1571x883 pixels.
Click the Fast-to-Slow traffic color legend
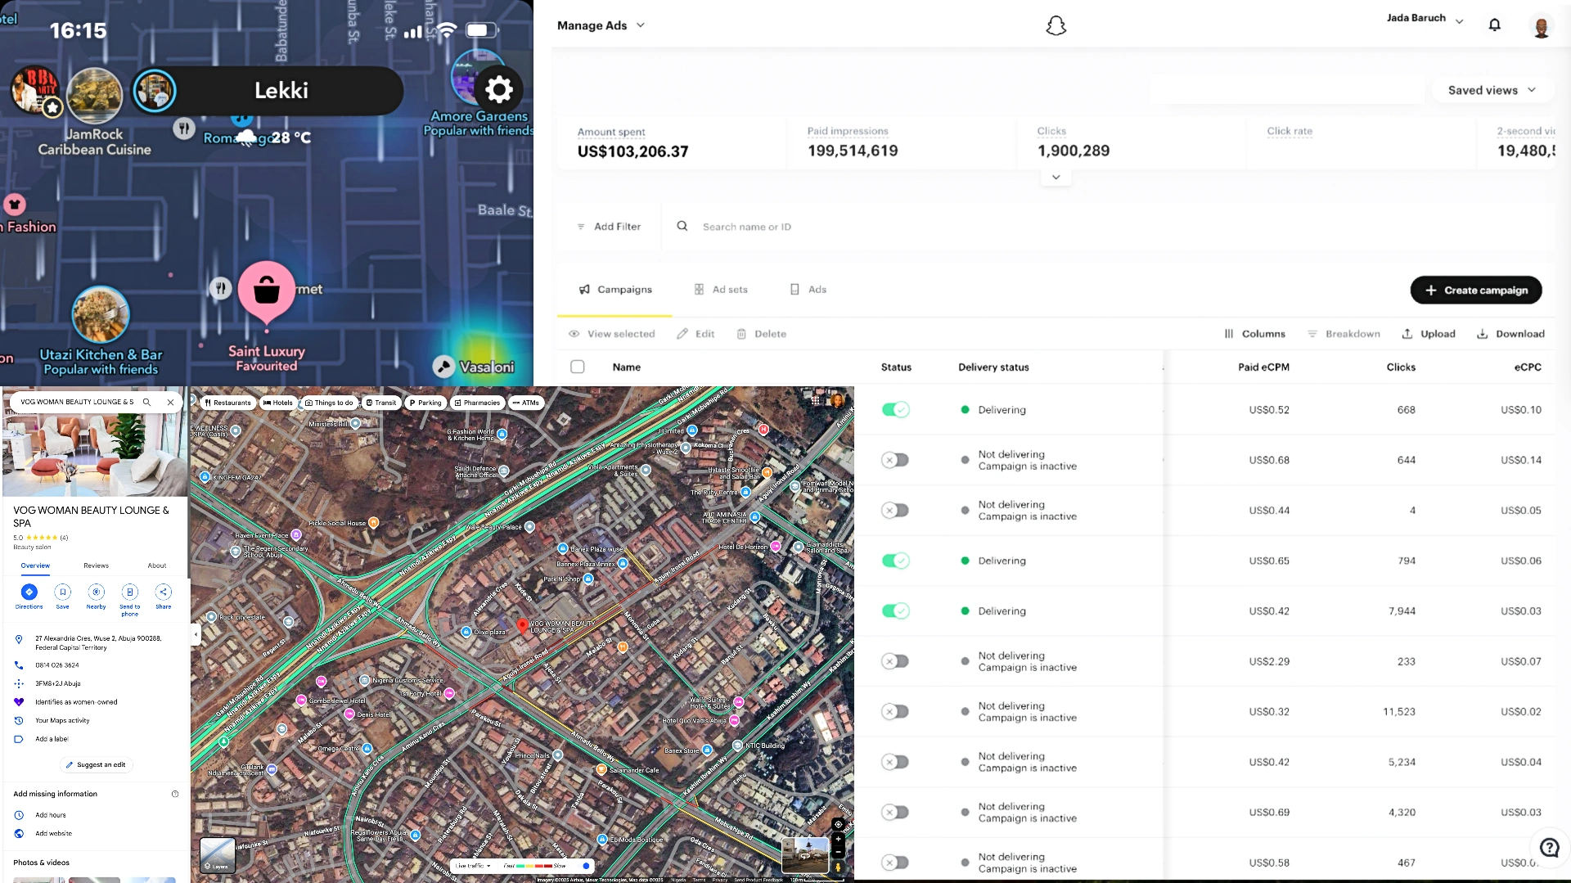click(x=533, y=866)
